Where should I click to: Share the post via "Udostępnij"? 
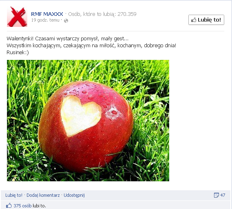pyautogui.click(x=74, y=195)
